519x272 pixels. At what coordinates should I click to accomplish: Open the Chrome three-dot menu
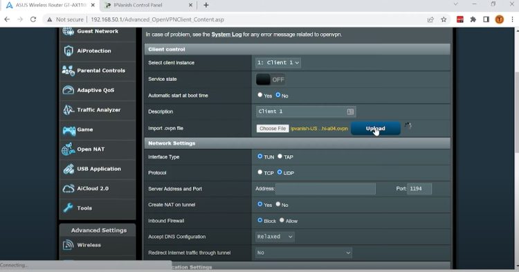pos(512,19)
